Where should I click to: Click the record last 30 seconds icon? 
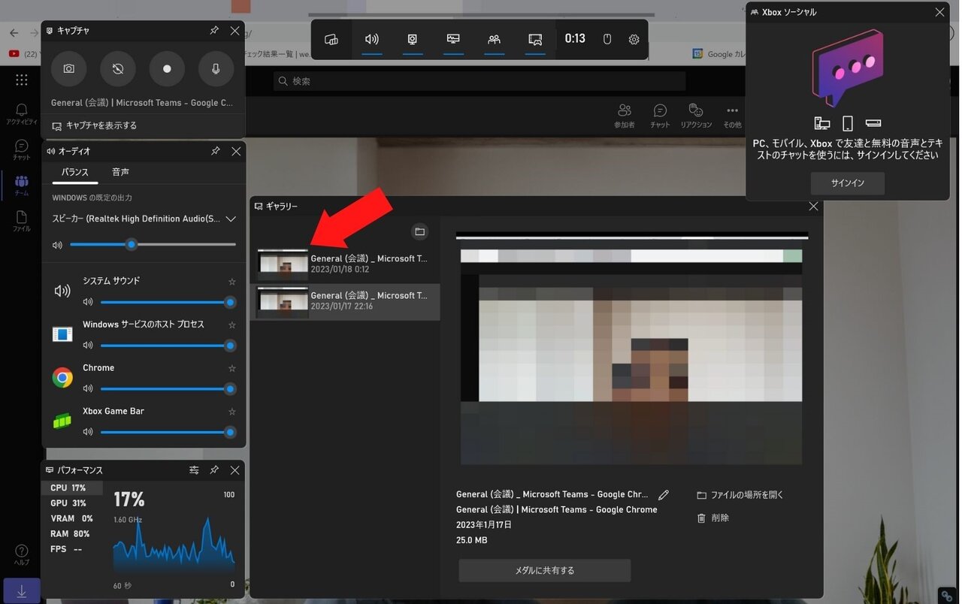pos(118,68)
